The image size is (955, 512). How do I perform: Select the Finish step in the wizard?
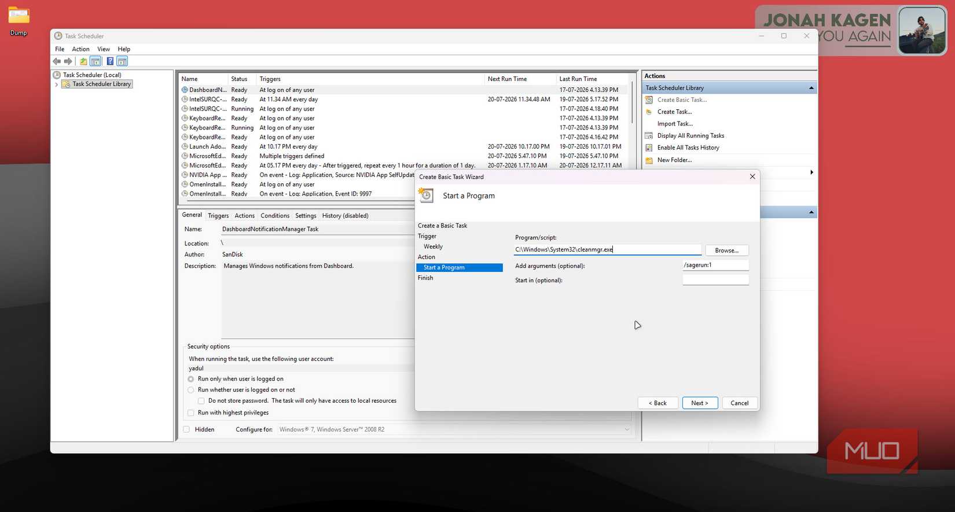(x=425, y=278)
